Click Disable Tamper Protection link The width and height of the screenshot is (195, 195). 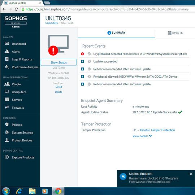[157, 130]
